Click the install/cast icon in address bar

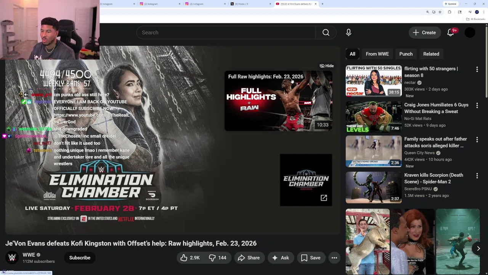(x=434, y=12)
